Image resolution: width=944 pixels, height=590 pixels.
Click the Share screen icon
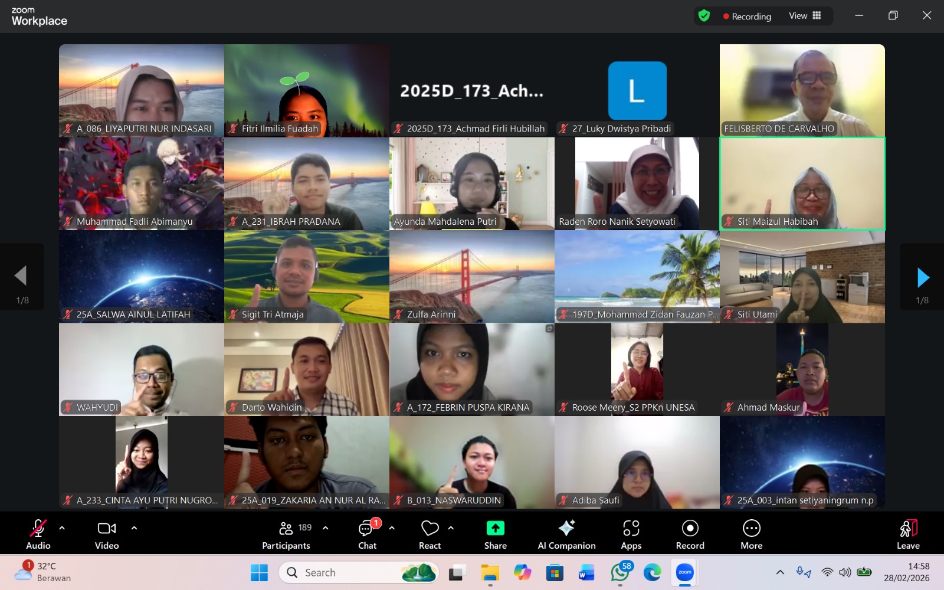tap(495, 534)
